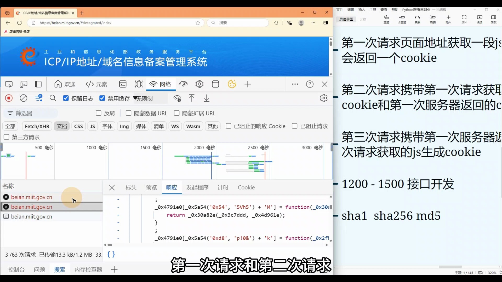Toggle DevTools sidebar dock icon
The width and height of the screenshot is (502, 282).
coord(38,84)
